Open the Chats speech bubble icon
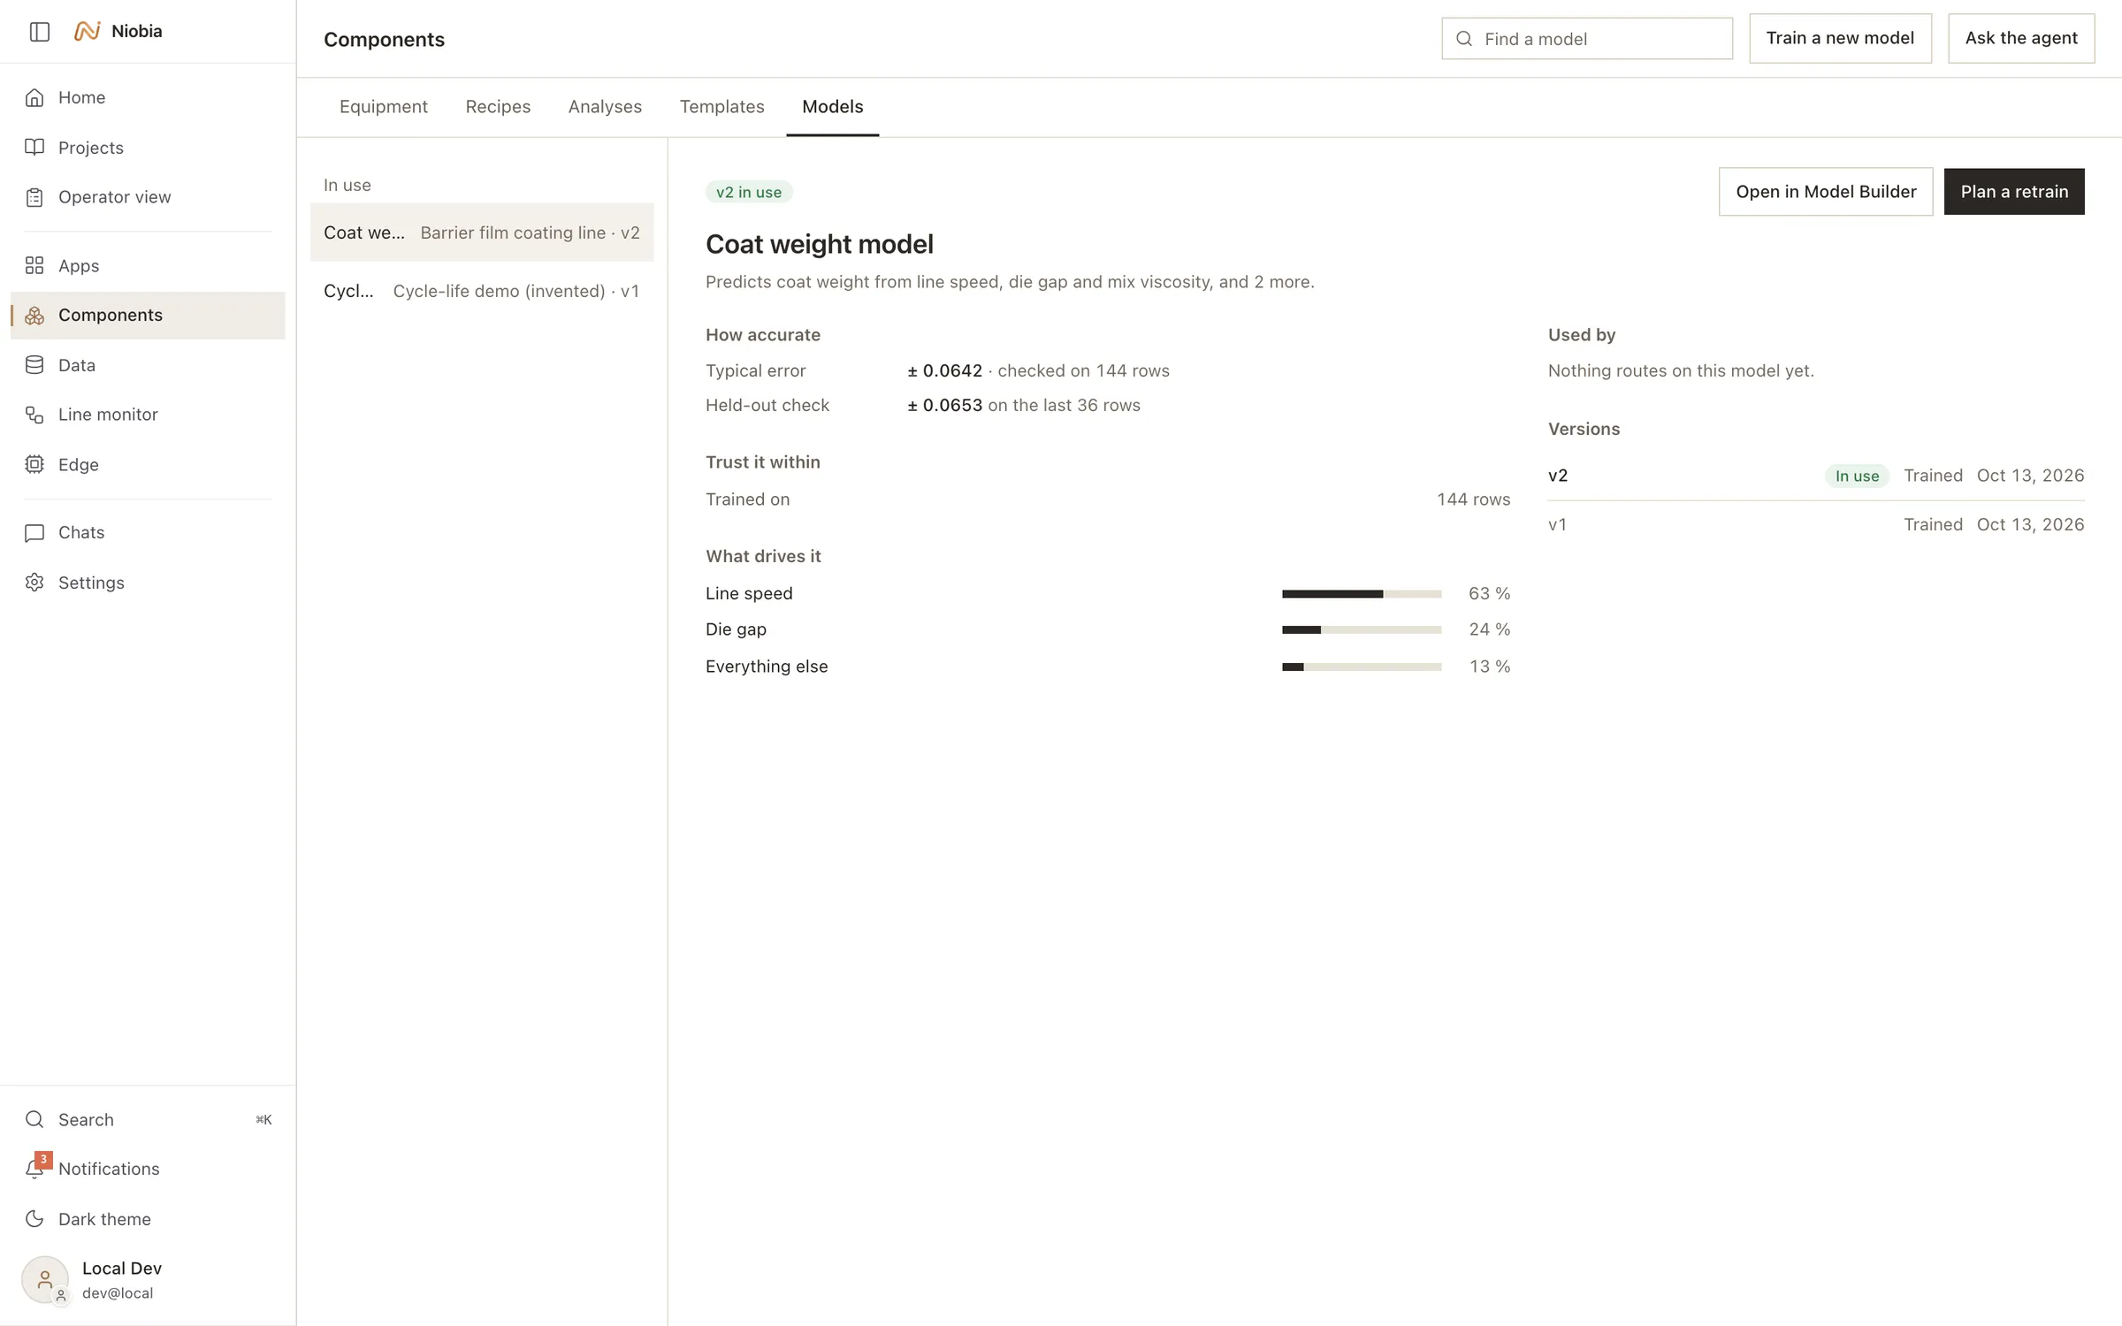This screenshot has width=2122, height=1326. click(x=34, y=532)
